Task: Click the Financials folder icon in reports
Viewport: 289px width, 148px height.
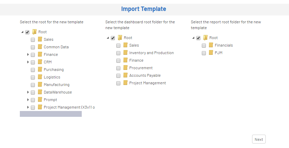Action: click(x=211, y=45)
